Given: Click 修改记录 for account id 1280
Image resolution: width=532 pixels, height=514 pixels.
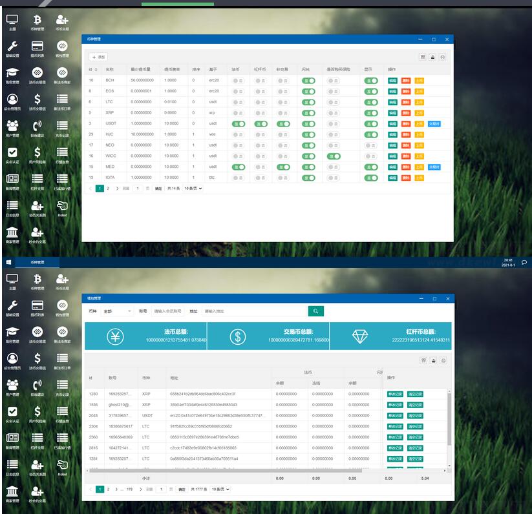Looking at the screenshot, I should tap(395, 394).
